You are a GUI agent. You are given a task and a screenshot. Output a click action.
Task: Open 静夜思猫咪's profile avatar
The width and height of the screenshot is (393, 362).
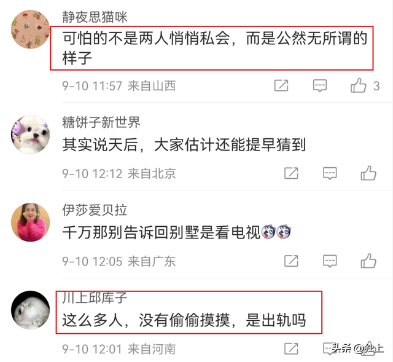[x=31, y=30]
